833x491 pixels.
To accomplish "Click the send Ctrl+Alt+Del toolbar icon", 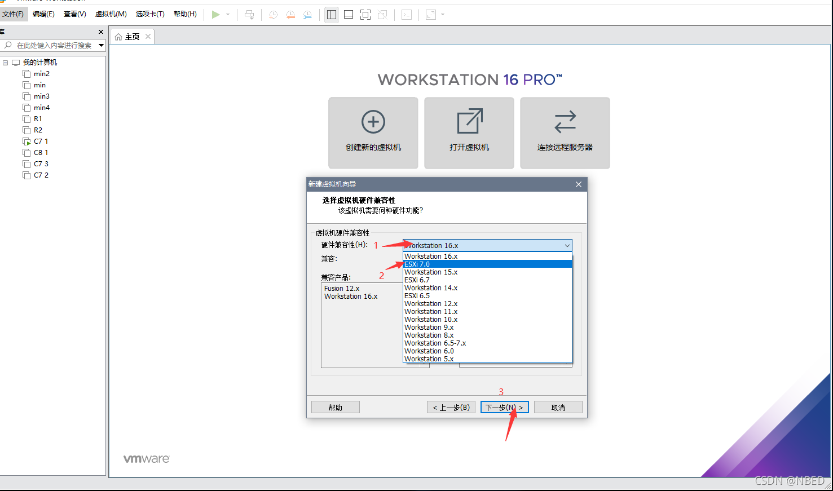I will (249, 15).
